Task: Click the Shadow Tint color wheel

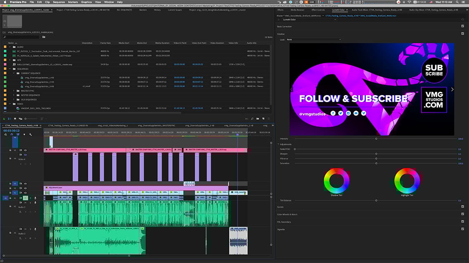Action: point(337,181)
